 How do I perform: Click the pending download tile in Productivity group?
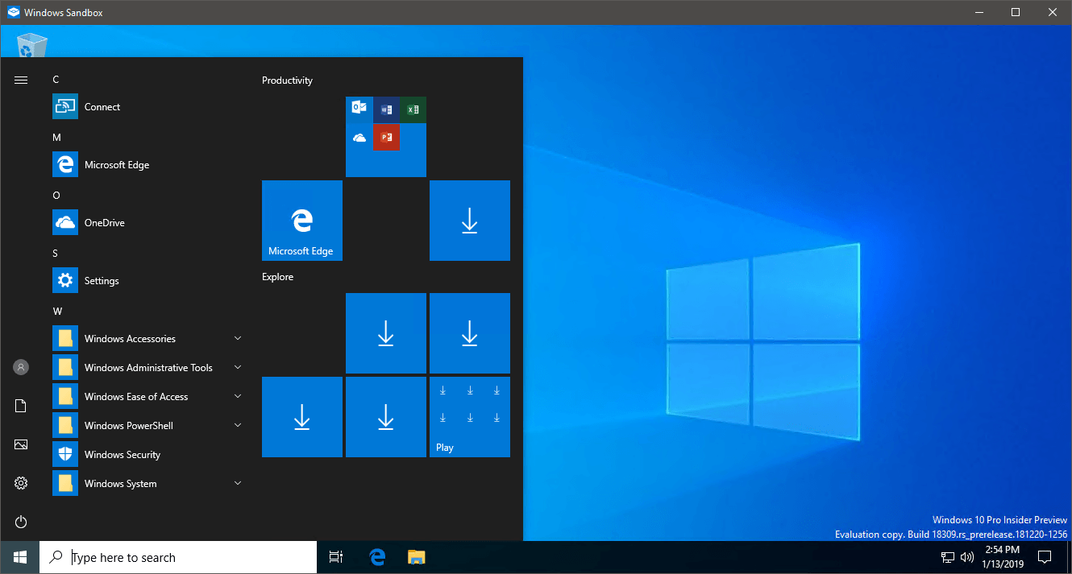tap(470, 221)
